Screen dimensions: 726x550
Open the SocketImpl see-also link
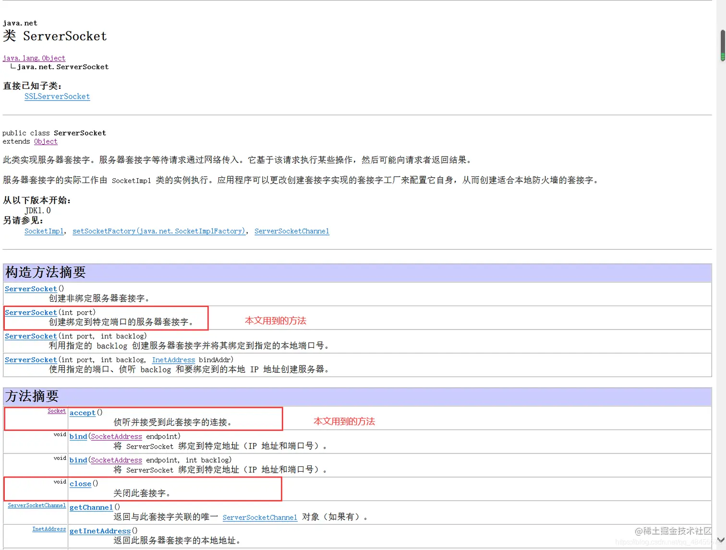(x=44, y=231)
